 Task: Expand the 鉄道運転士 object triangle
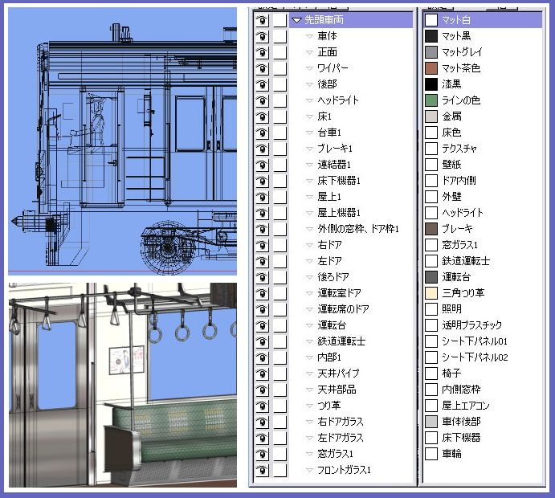pyautogui.click(x=309, y=341)
